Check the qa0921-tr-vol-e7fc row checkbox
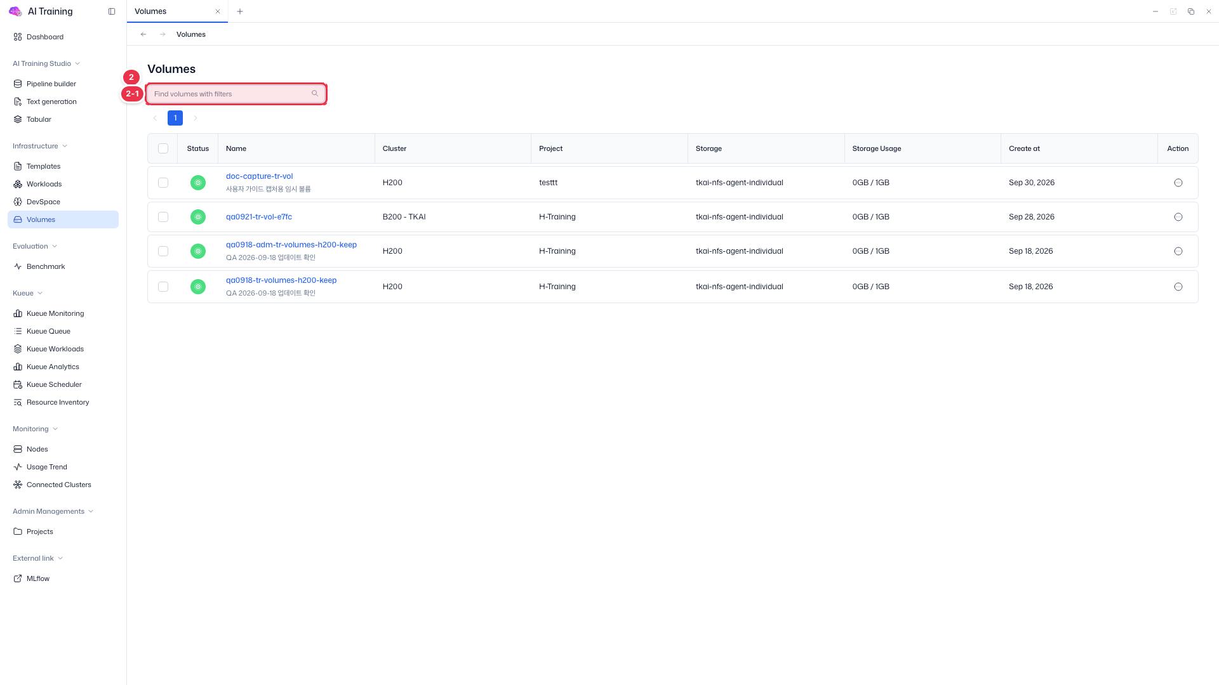 pos(163,217)
